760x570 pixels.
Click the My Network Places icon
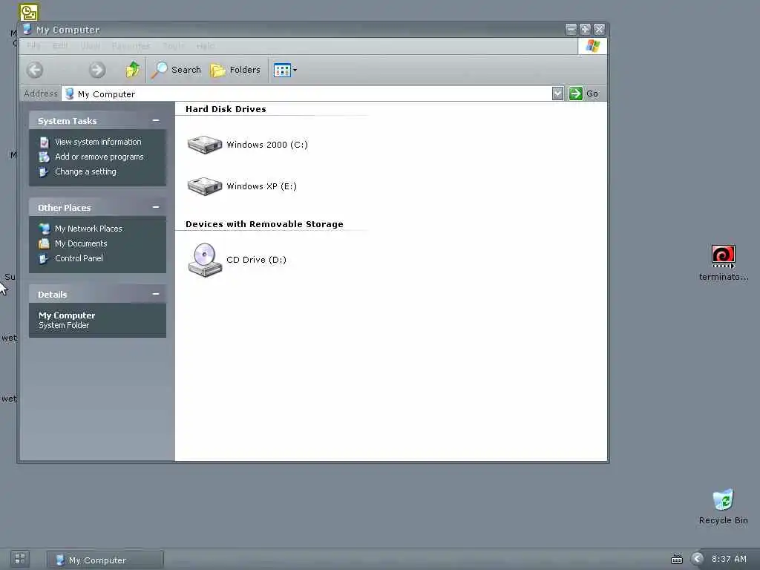(x=44, y=229)
